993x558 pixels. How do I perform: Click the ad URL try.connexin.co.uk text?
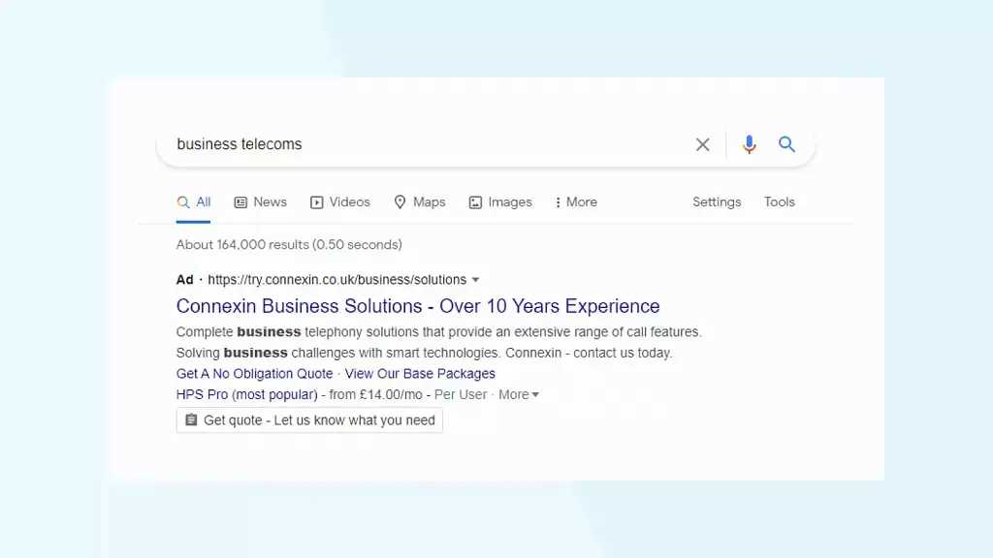click(336, 280)
